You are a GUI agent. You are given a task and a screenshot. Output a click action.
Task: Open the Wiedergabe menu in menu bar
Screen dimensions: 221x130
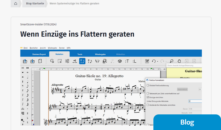52,48
